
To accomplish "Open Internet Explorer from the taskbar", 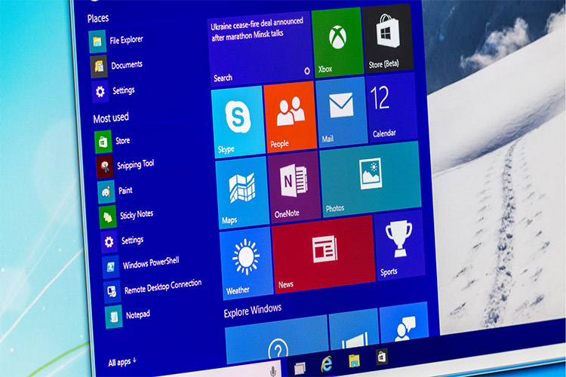I will [327, 363].
